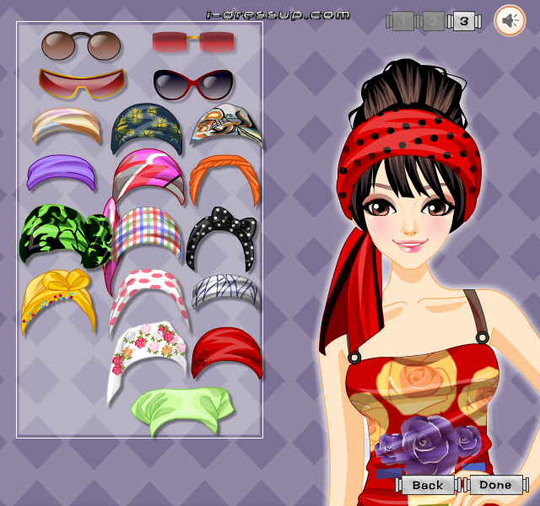Go to step 2 page
Image resolution: width=540 pixels, height=506 pixels.
(x=434, y=21)
